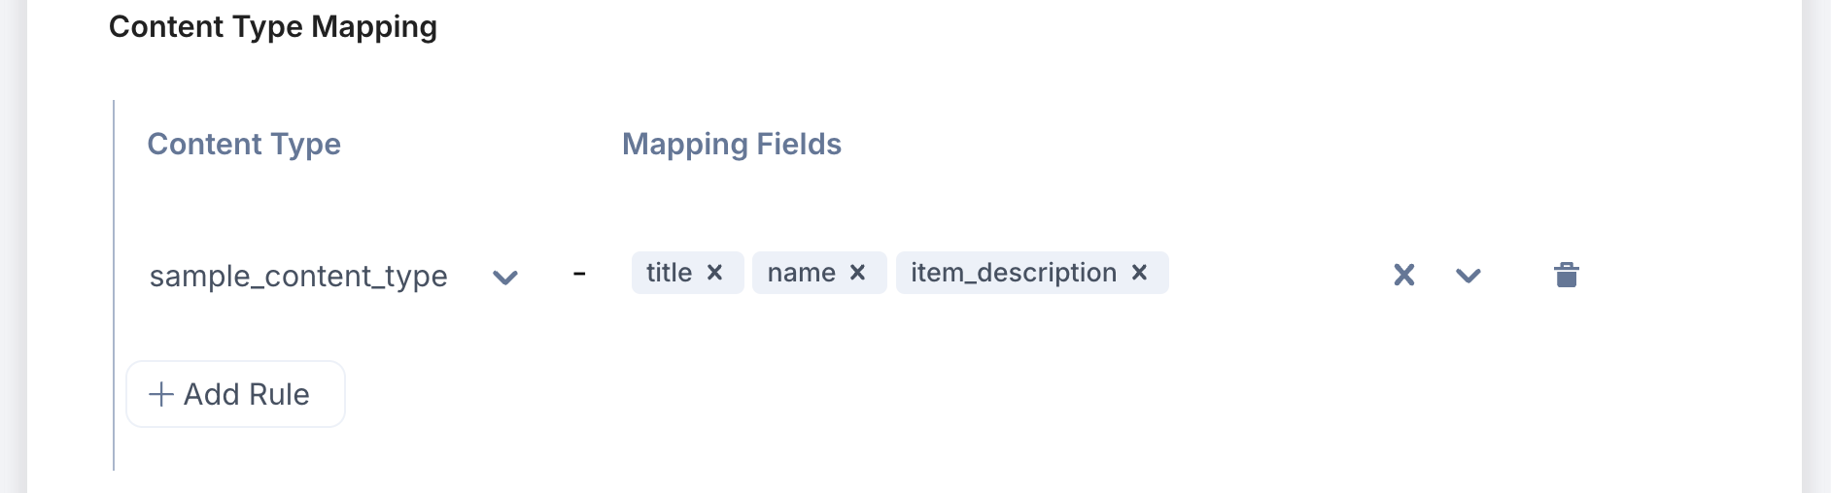Click the name tag label

[801, 273]
